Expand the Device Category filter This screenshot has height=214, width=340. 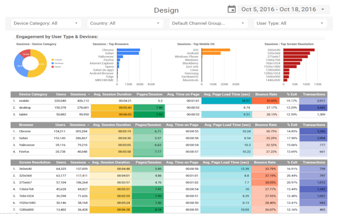click(x=46, y=23)
